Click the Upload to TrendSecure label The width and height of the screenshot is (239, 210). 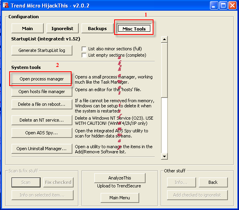119,186
